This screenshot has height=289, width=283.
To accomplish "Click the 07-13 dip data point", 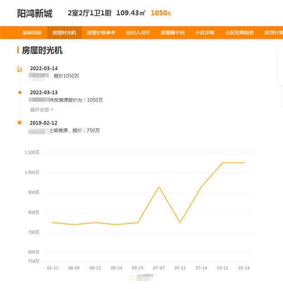I will (180, 223).
